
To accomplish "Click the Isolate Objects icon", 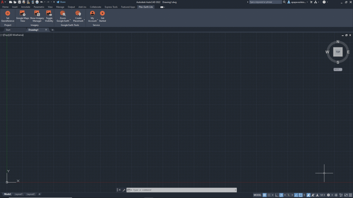I will tap(341, 195).
